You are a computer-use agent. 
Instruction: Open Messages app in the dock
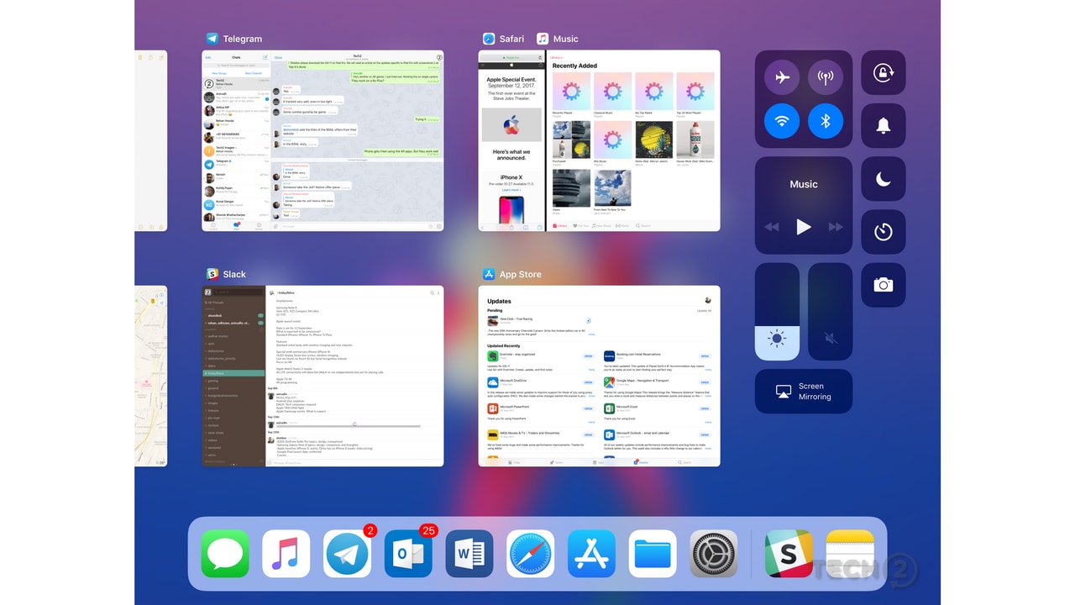[225, 554]
